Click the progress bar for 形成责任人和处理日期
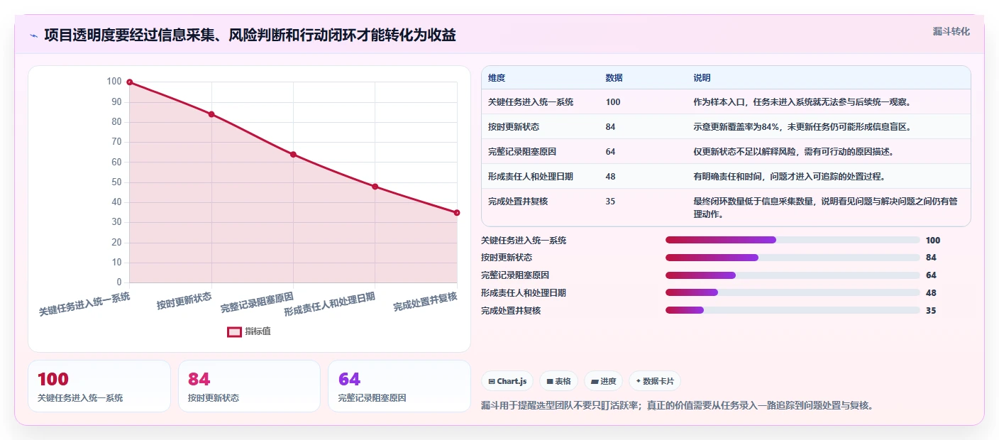This screenshot has height=440, width=999. [x=793, y=292]
